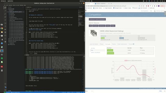This screenshot has width=166, height=93.
Task: Open the downloaded file's chevron menu
Action: pyautogui.click(x=92, y=91)
